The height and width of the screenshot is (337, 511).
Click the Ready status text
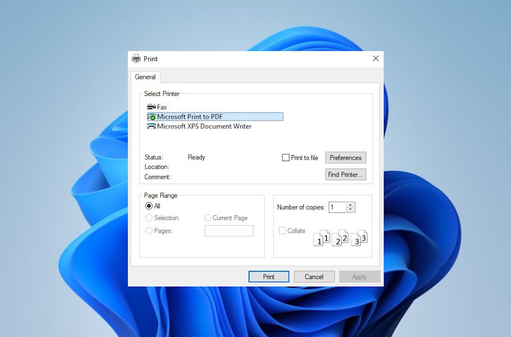coord(196,158)
